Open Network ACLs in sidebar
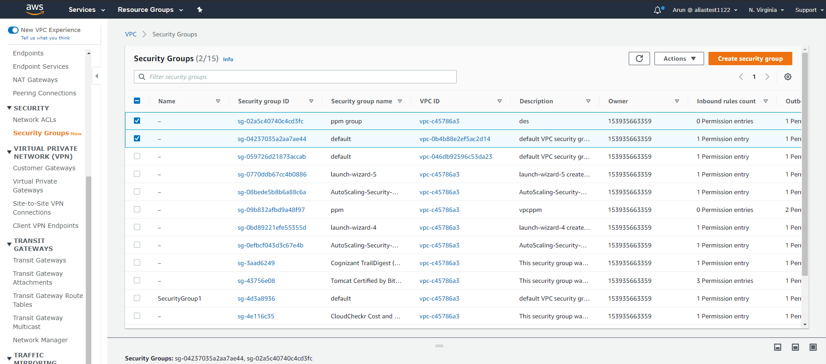The width and height of the screenshot is (826, 364). (x=35, y=120)
